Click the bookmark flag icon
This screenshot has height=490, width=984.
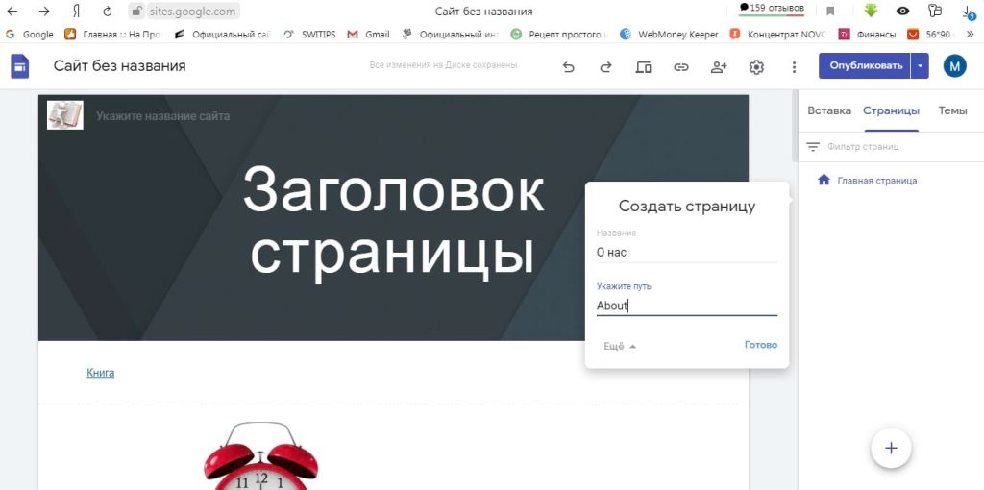coord(830,12)
